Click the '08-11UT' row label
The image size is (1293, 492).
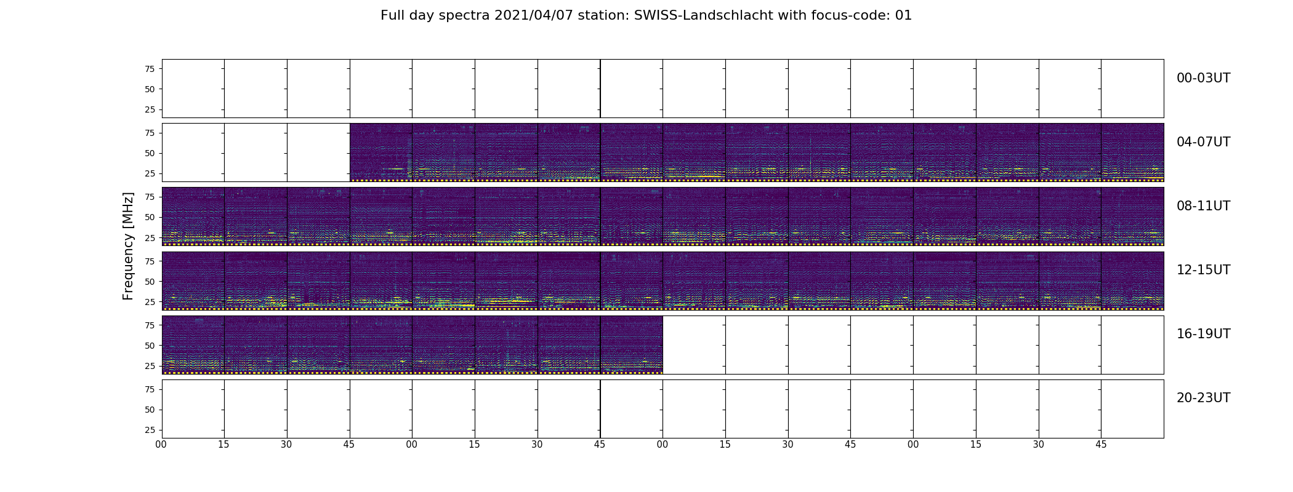point(1203,206)
